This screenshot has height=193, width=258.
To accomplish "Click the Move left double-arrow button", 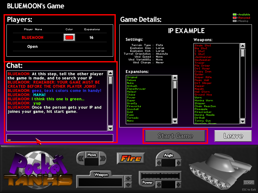I will 81,158.
